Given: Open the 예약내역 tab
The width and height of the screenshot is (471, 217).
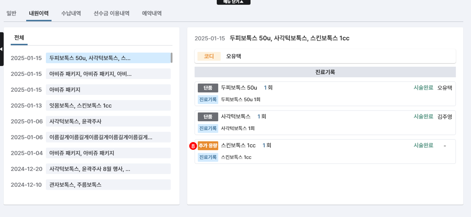Looking at the screenshot, I should point(152,13).
